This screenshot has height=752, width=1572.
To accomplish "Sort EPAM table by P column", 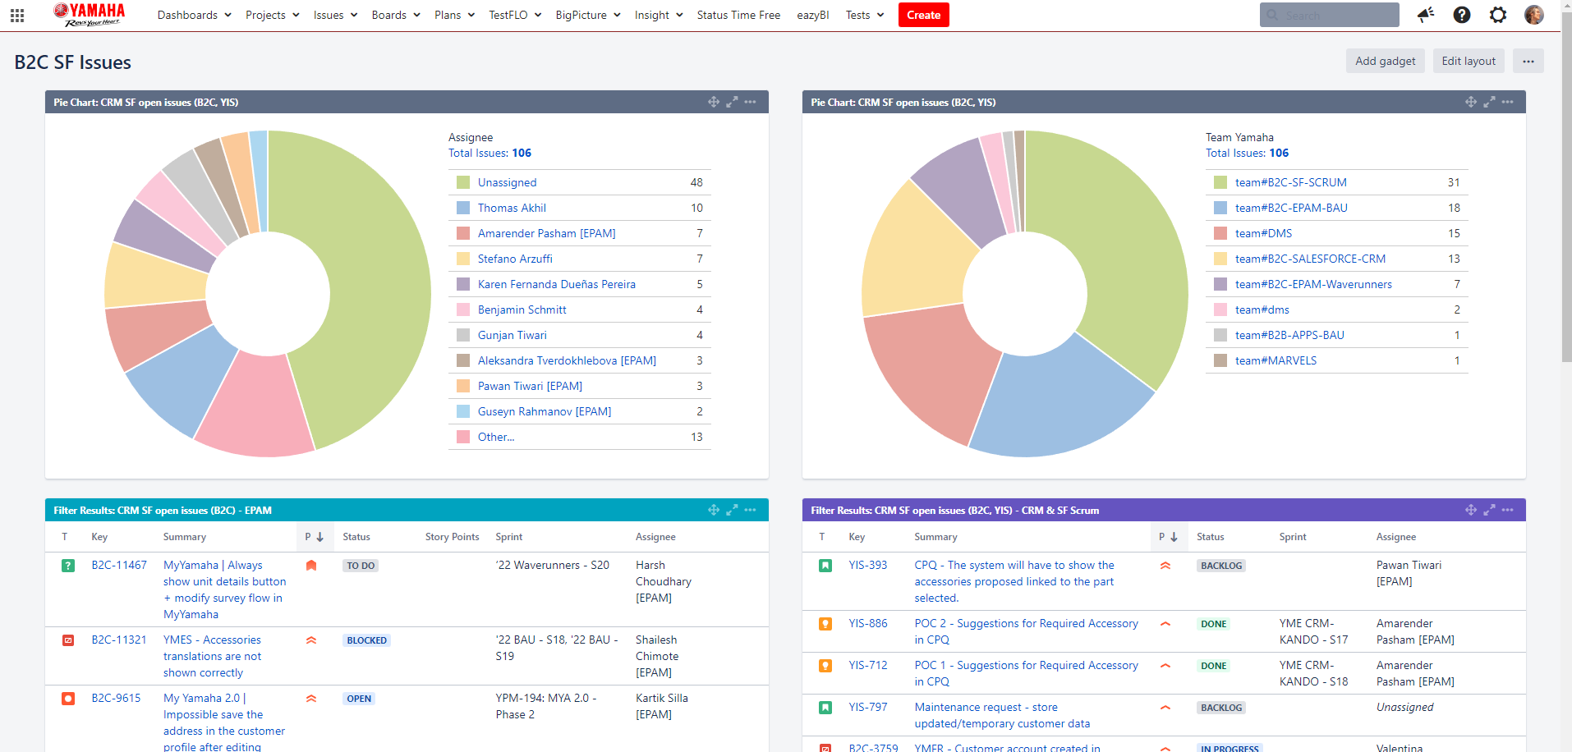I will click(x=315, y=537).
